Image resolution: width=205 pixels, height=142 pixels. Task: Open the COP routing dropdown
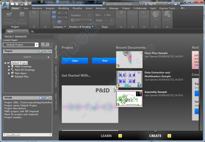[x=91, y=20]
